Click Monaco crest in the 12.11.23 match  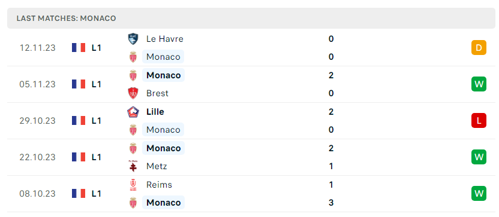[133, 57]
